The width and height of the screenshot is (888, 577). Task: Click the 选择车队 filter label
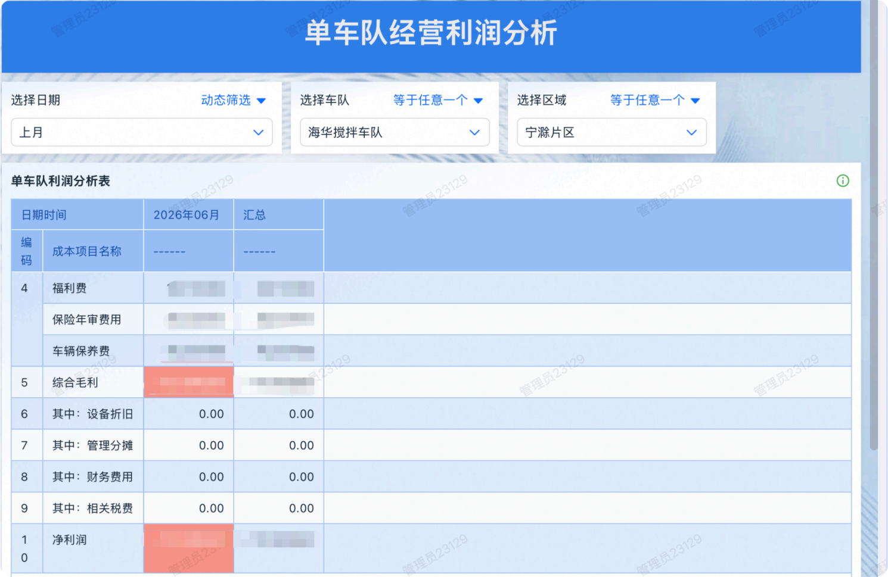point(325,100)
